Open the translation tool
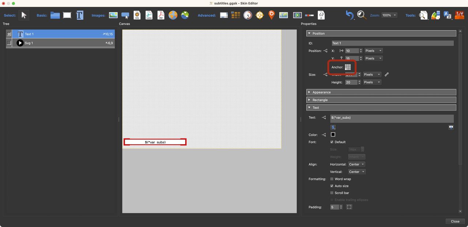This screenshot has width=468, height=227. pyautogui.click(x=448, y=15)
